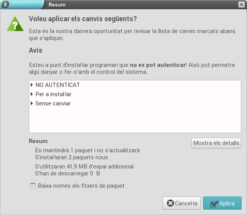This screenshot has width=247, height=215.
Task: Select the 'Per a instal·lar' row label
Action: click(53, 94)
